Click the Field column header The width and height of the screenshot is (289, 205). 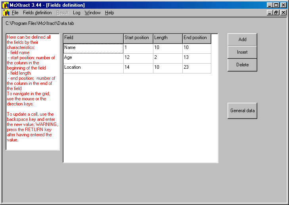[93, 39]
